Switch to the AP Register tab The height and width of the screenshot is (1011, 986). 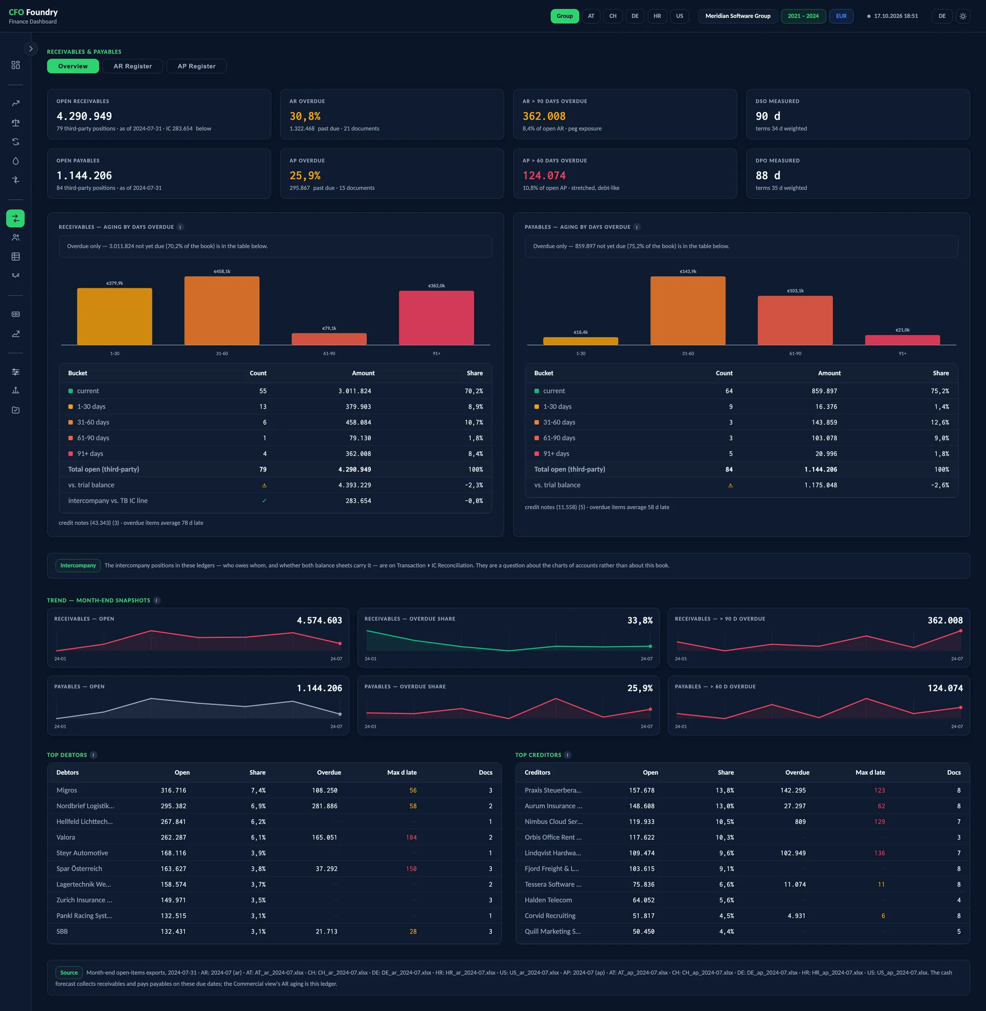pyautogui.click(x=196, y=66)
